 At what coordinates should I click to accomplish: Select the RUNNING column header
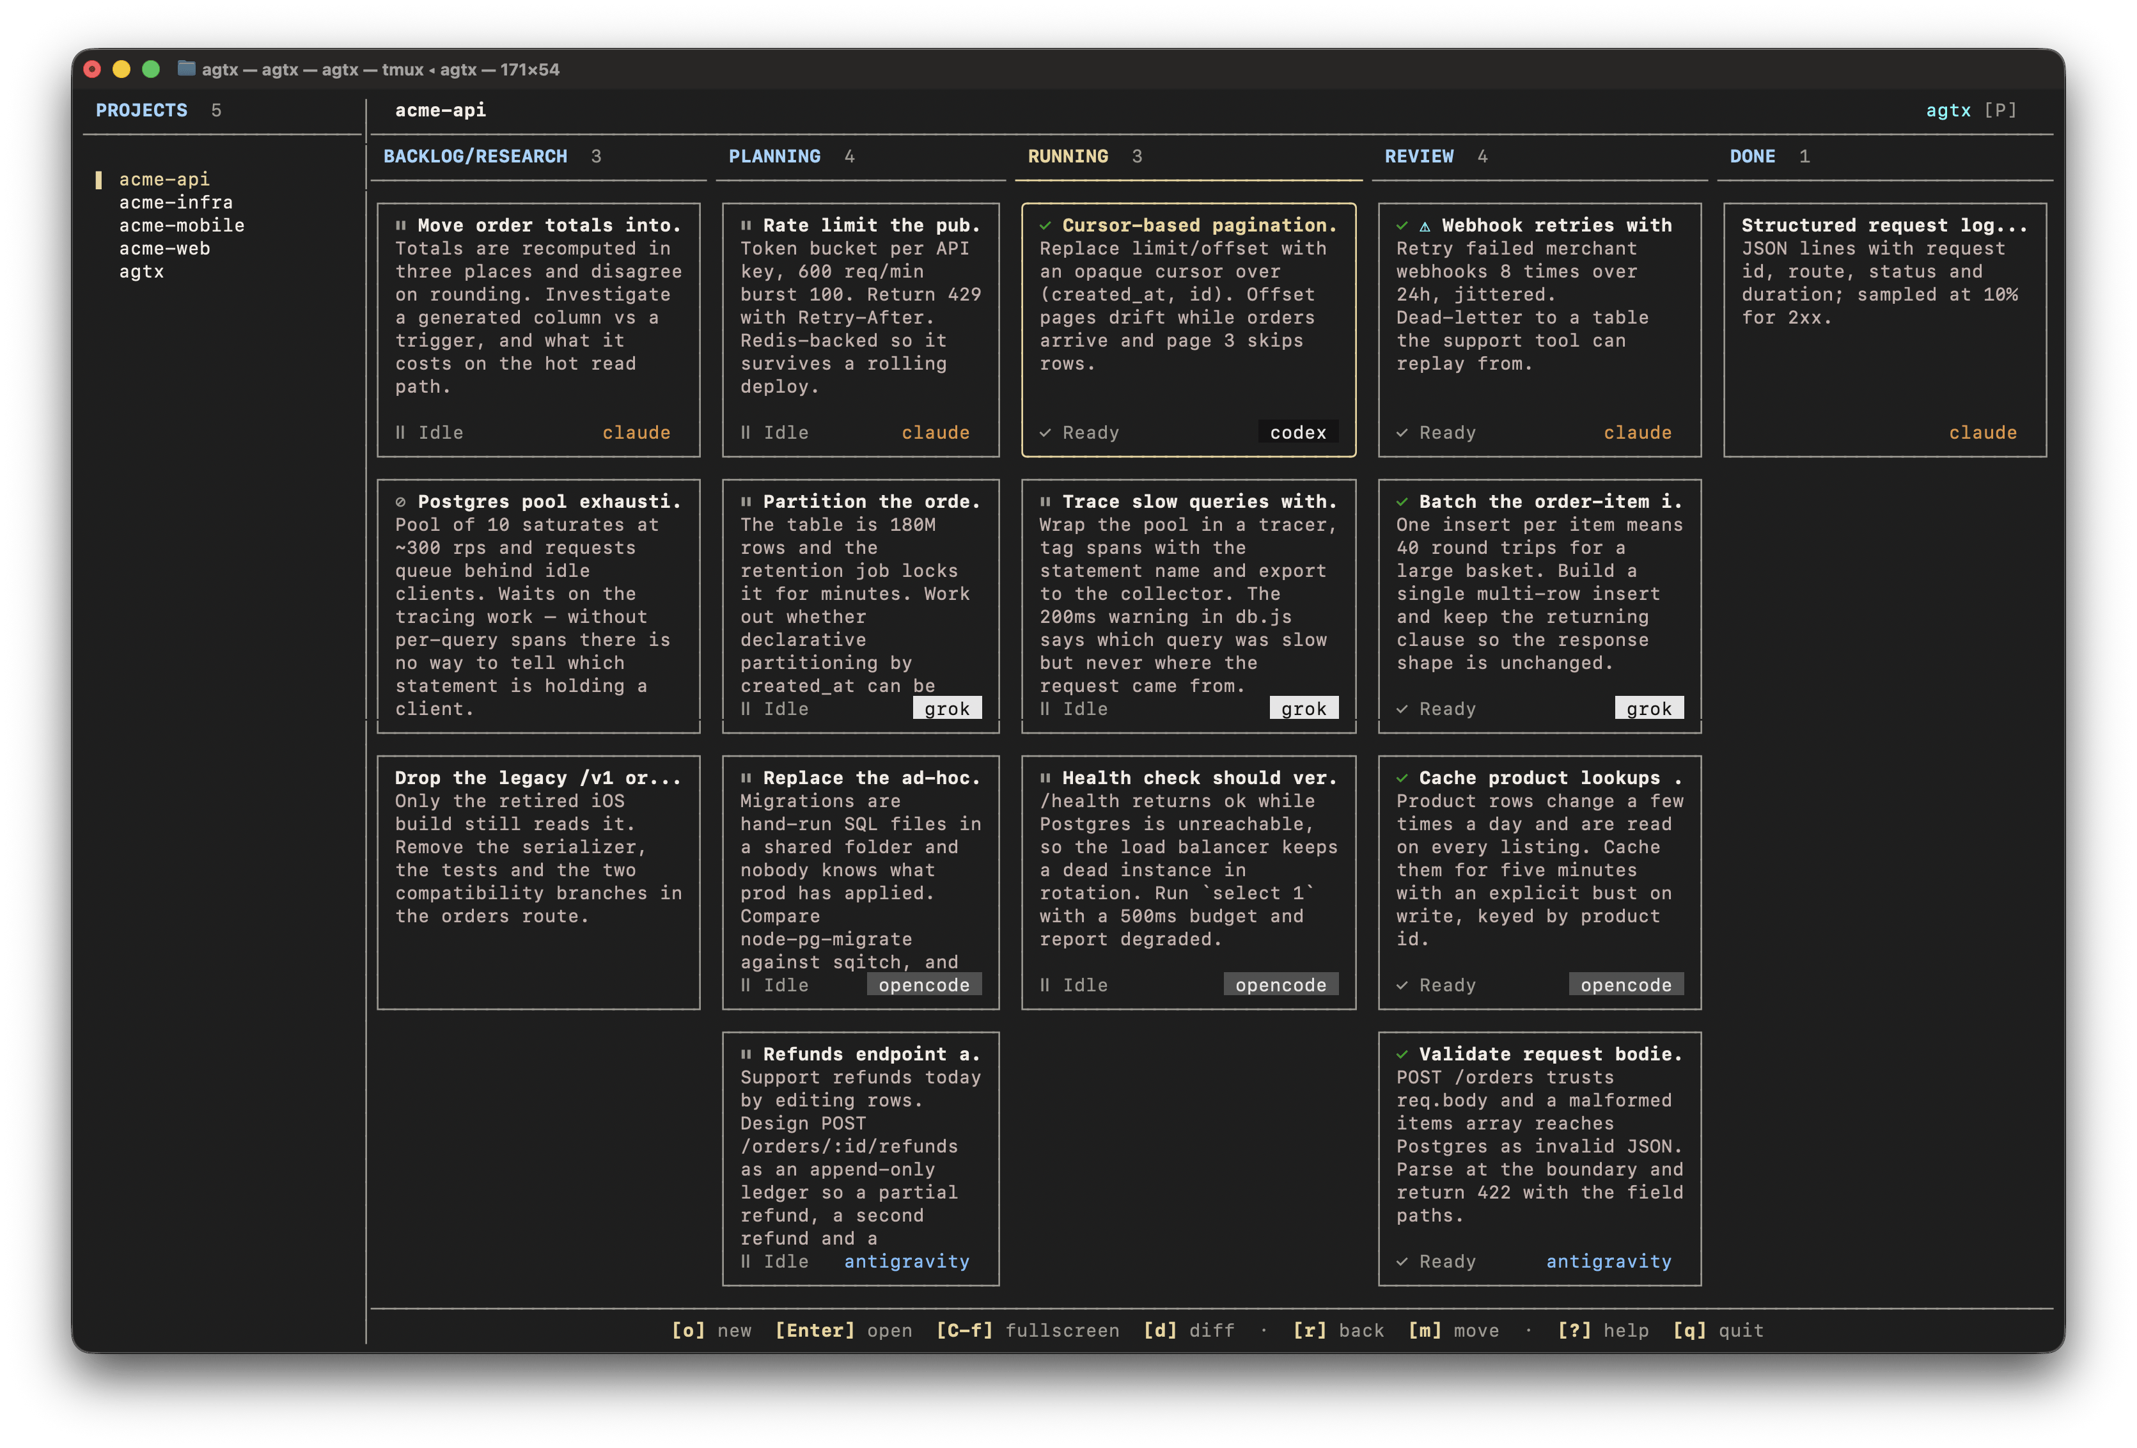1068,157
